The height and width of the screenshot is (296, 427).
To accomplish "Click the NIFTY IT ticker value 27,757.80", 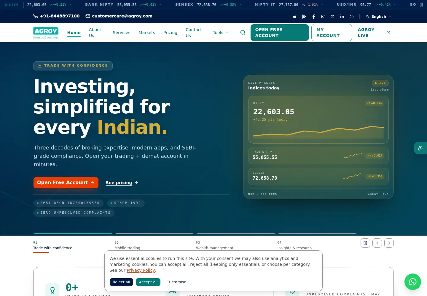I will click(x=289, y=5).
